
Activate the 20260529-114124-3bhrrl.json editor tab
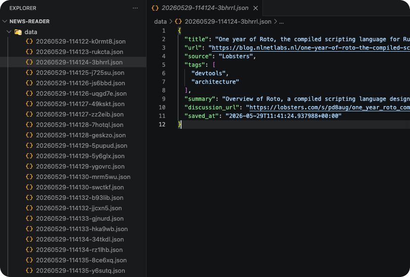click(204, 8)
